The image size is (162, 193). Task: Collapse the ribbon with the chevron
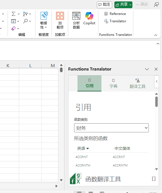156,35
